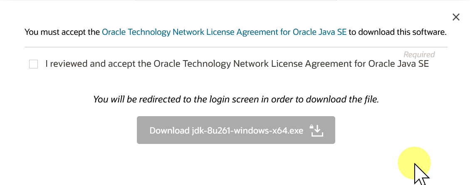This screenshot has width=470, height=185.
Task: Click the filename jdk-8u261-windows-x64.exe on the button
Action: 247,131
